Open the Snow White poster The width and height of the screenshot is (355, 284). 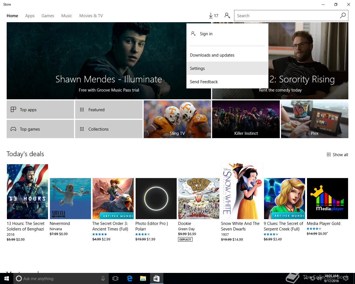[x=242, y=191]
